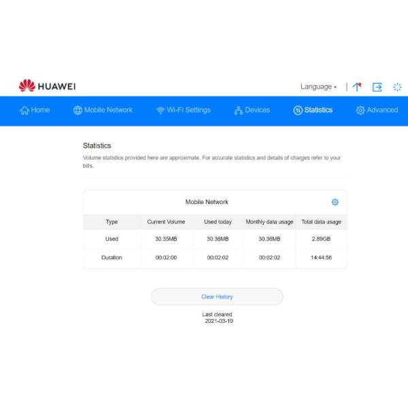Viewport: 408px width, 408px height.
Task: Select the 2.89GB total usage cell
Action: click(321, 239)
